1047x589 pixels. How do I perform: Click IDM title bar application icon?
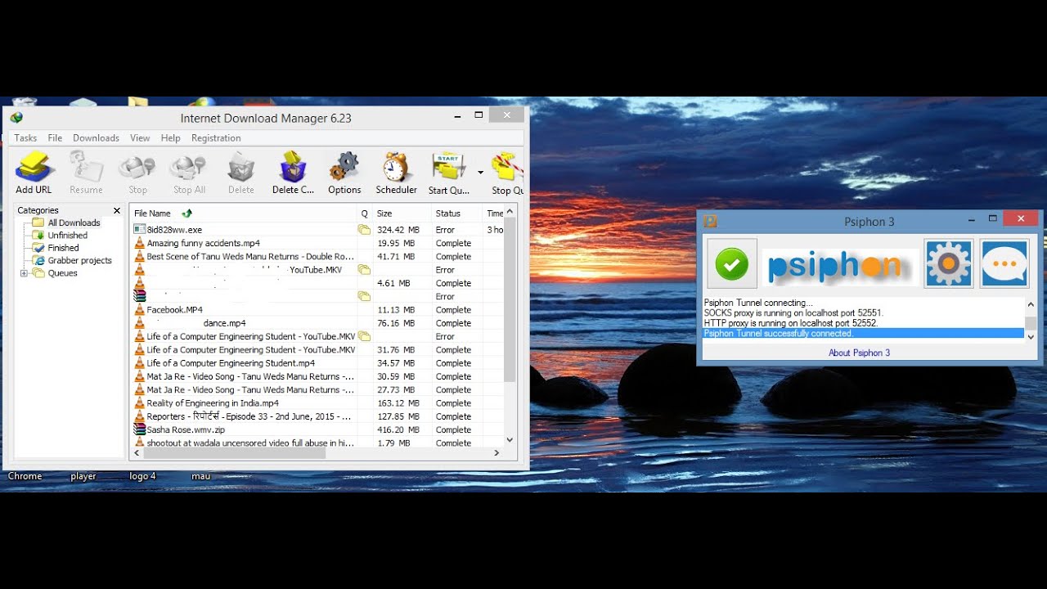point(16,118)
